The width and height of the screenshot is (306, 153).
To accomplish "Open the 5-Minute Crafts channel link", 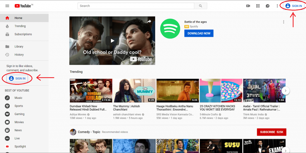I will 209,114.
